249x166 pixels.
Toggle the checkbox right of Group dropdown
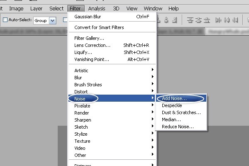coord(65,20)
